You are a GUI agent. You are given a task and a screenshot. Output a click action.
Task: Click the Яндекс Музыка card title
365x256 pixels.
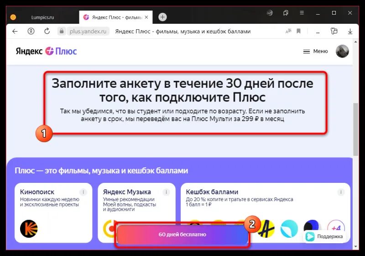pos(127,192)
